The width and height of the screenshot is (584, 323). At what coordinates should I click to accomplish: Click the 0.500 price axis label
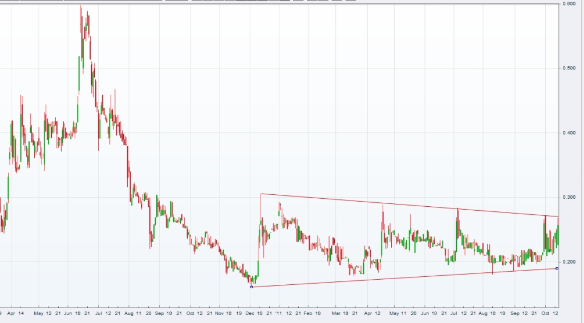tap(570, 68)
